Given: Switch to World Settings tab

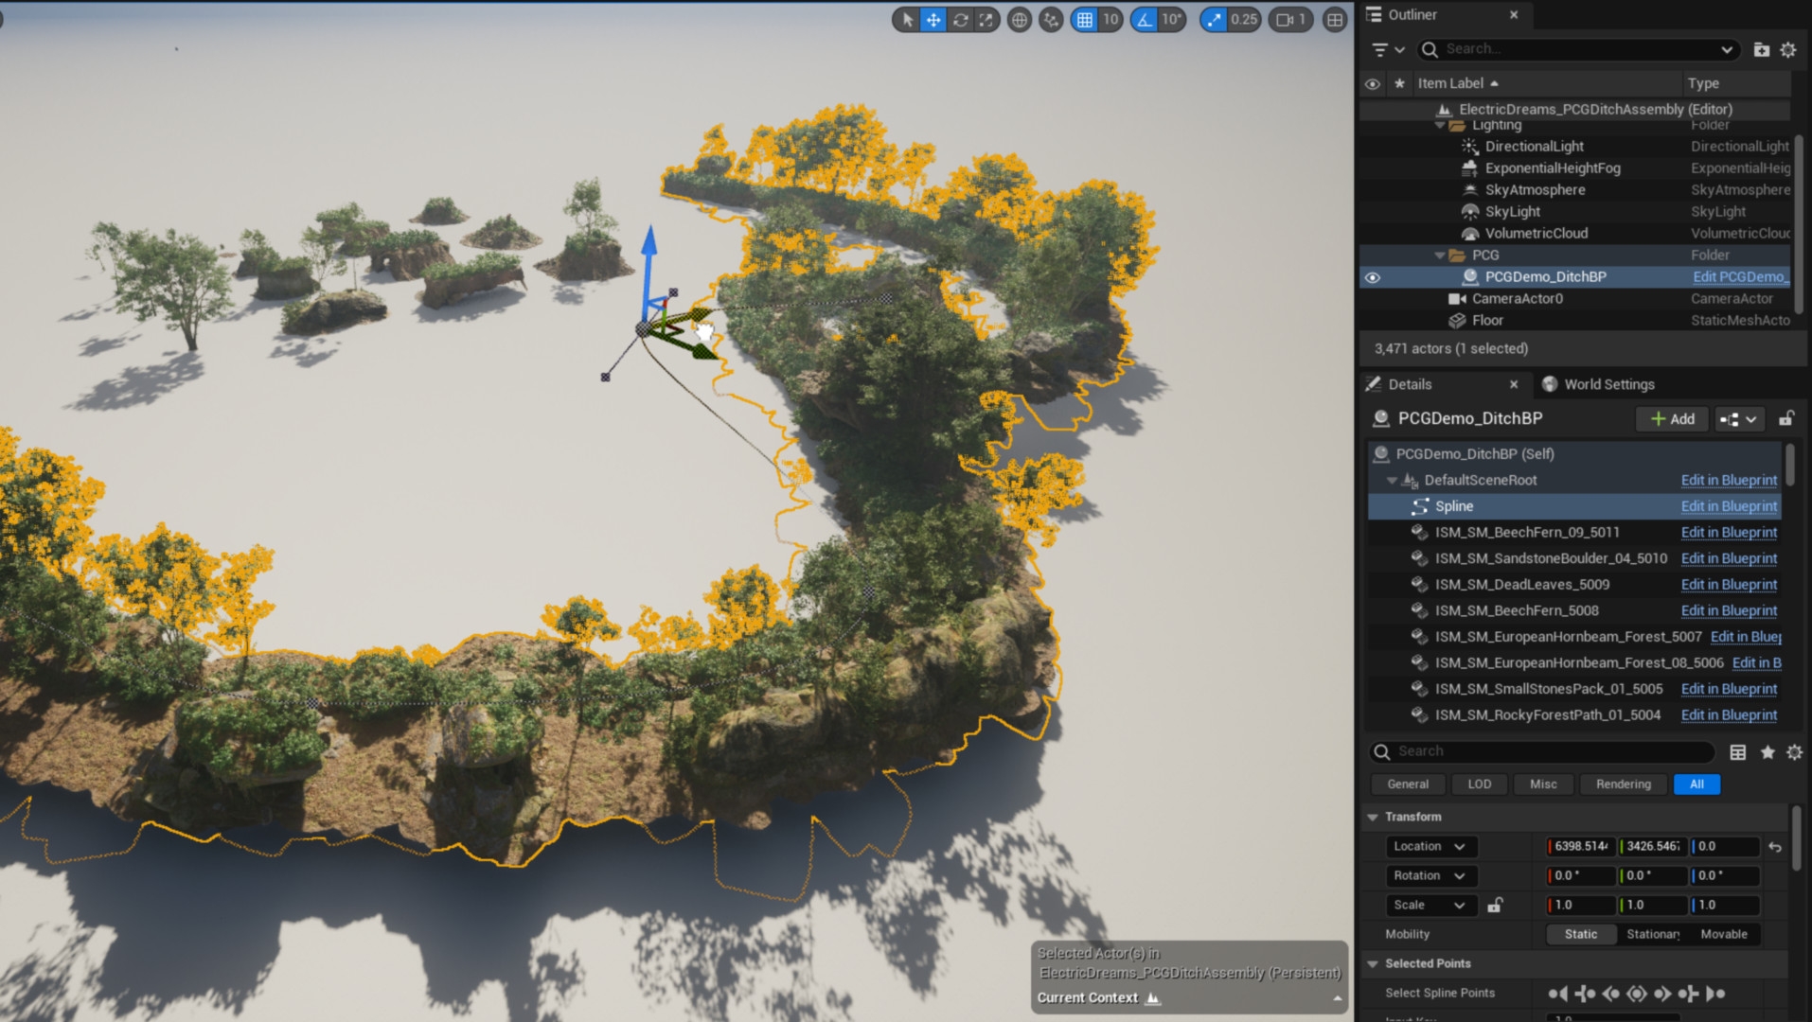Looking at the screenshot, I should coord(1608,384).
